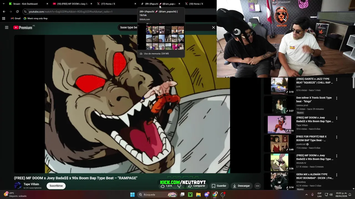The image size is (355, 199).
Task: Open more options for INVAIN IV video
Action: [x=337, y=156]
